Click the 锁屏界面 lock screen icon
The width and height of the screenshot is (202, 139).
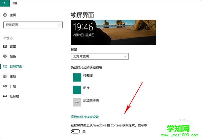click(5, 66)
